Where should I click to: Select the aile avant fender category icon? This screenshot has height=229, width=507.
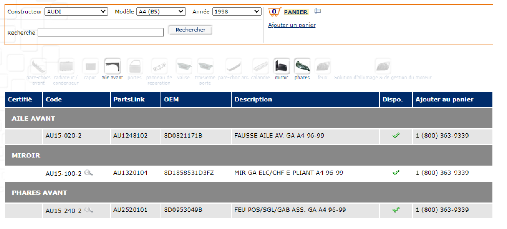pyautogui.click(x=112, y=66)
